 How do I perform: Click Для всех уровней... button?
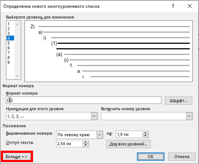(128, 144)
